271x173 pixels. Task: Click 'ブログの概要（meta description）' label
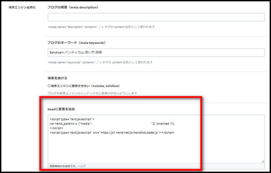73,7
